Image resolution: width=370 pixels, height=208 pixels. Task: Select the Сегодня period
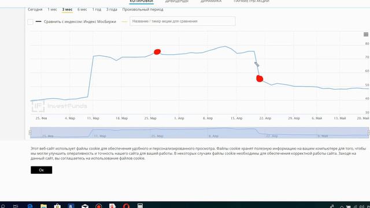click(35, 9)
